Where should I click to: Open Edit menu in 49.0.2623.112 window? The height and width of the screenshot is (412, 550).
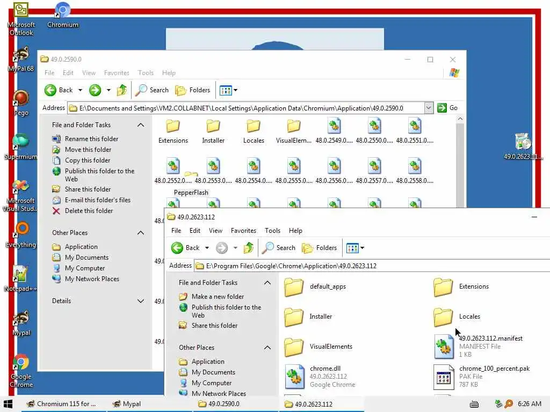coord(194,231)
